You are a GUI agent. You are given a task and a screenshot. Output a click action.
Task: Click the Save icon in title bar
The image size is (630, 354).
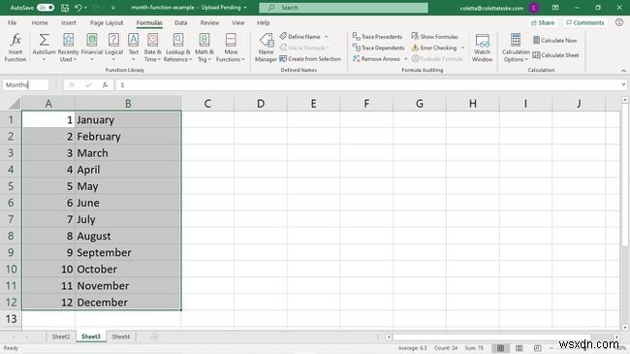65,8
